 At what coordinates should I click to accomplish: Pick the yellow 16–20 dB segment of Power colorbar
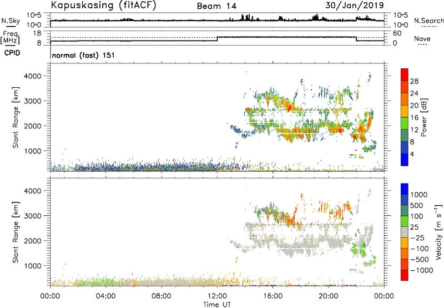(405, 111)
